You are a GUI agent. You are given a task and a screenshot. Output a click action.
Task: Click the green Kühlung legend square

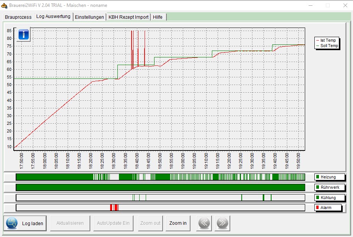317,198
